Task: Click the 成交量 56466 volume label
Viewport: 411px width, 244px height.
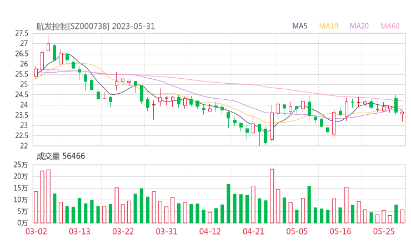Action: point(61,156)
